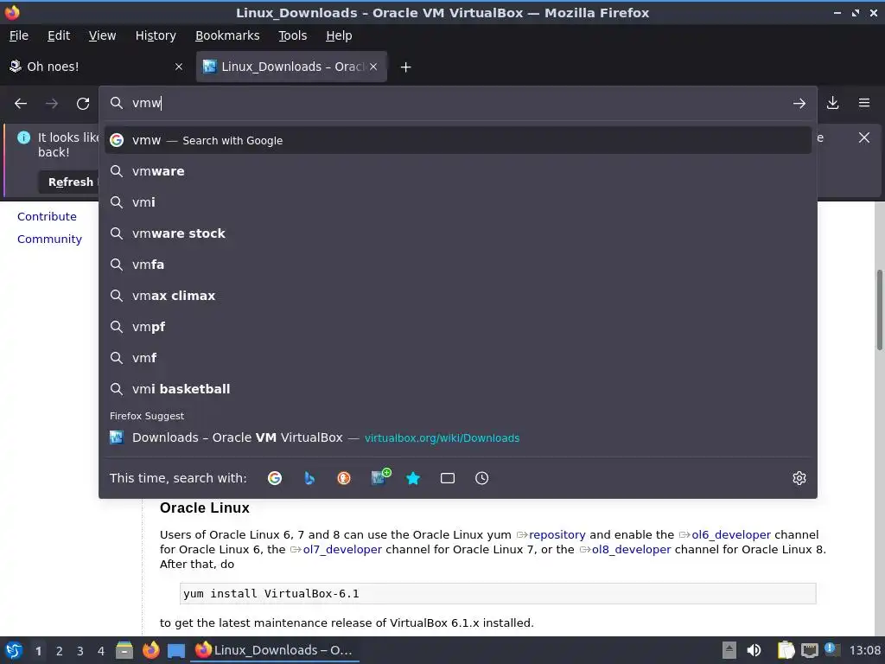Click the Linux_Downloads taskbar window button

[x=275, y=650]
